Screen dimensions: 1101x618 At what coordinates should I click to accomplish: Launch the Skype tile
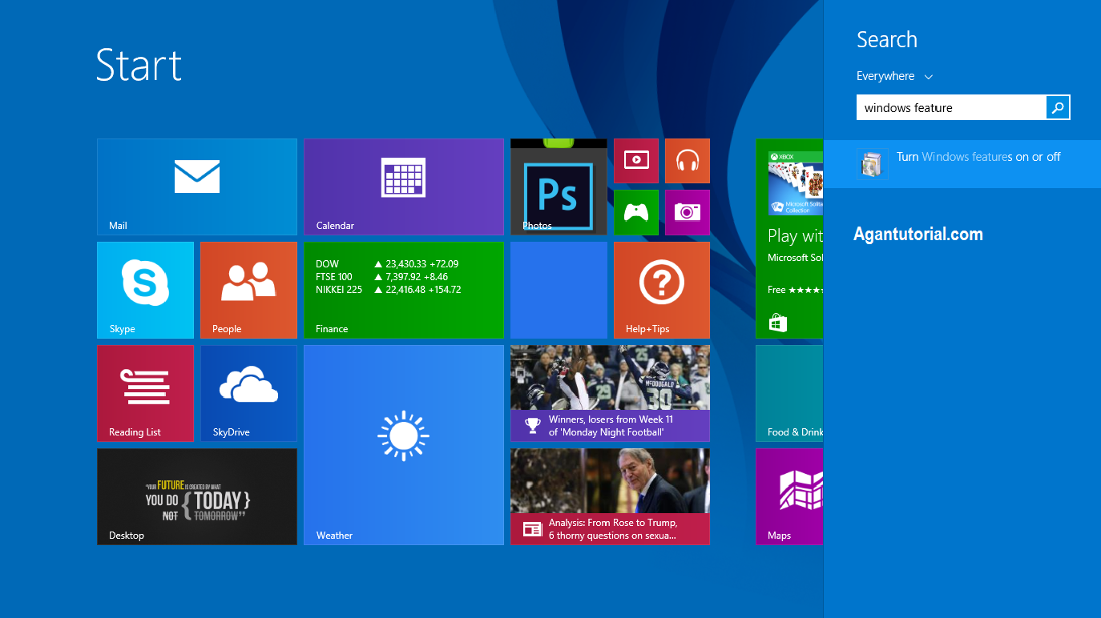[145, 290]
